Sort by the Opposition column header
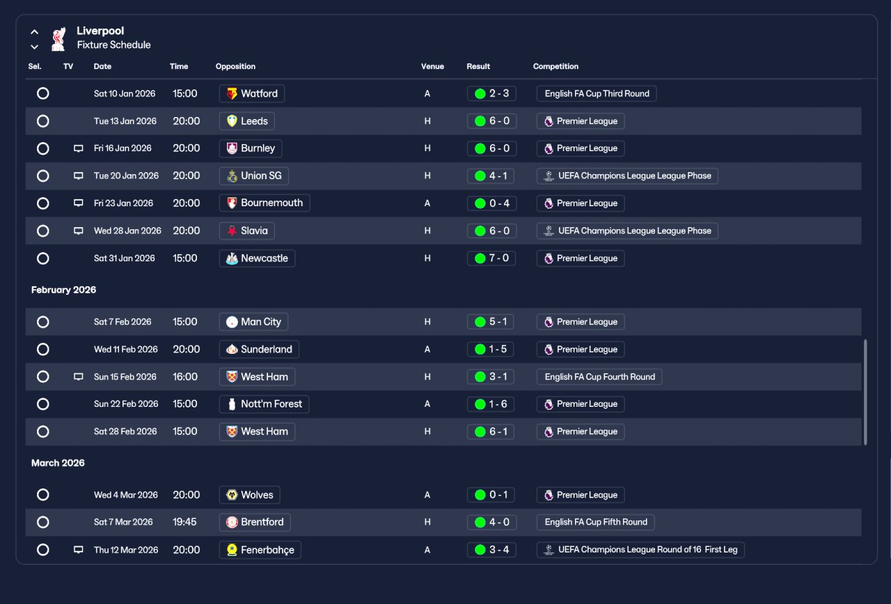891x604 pixels. 235,67
